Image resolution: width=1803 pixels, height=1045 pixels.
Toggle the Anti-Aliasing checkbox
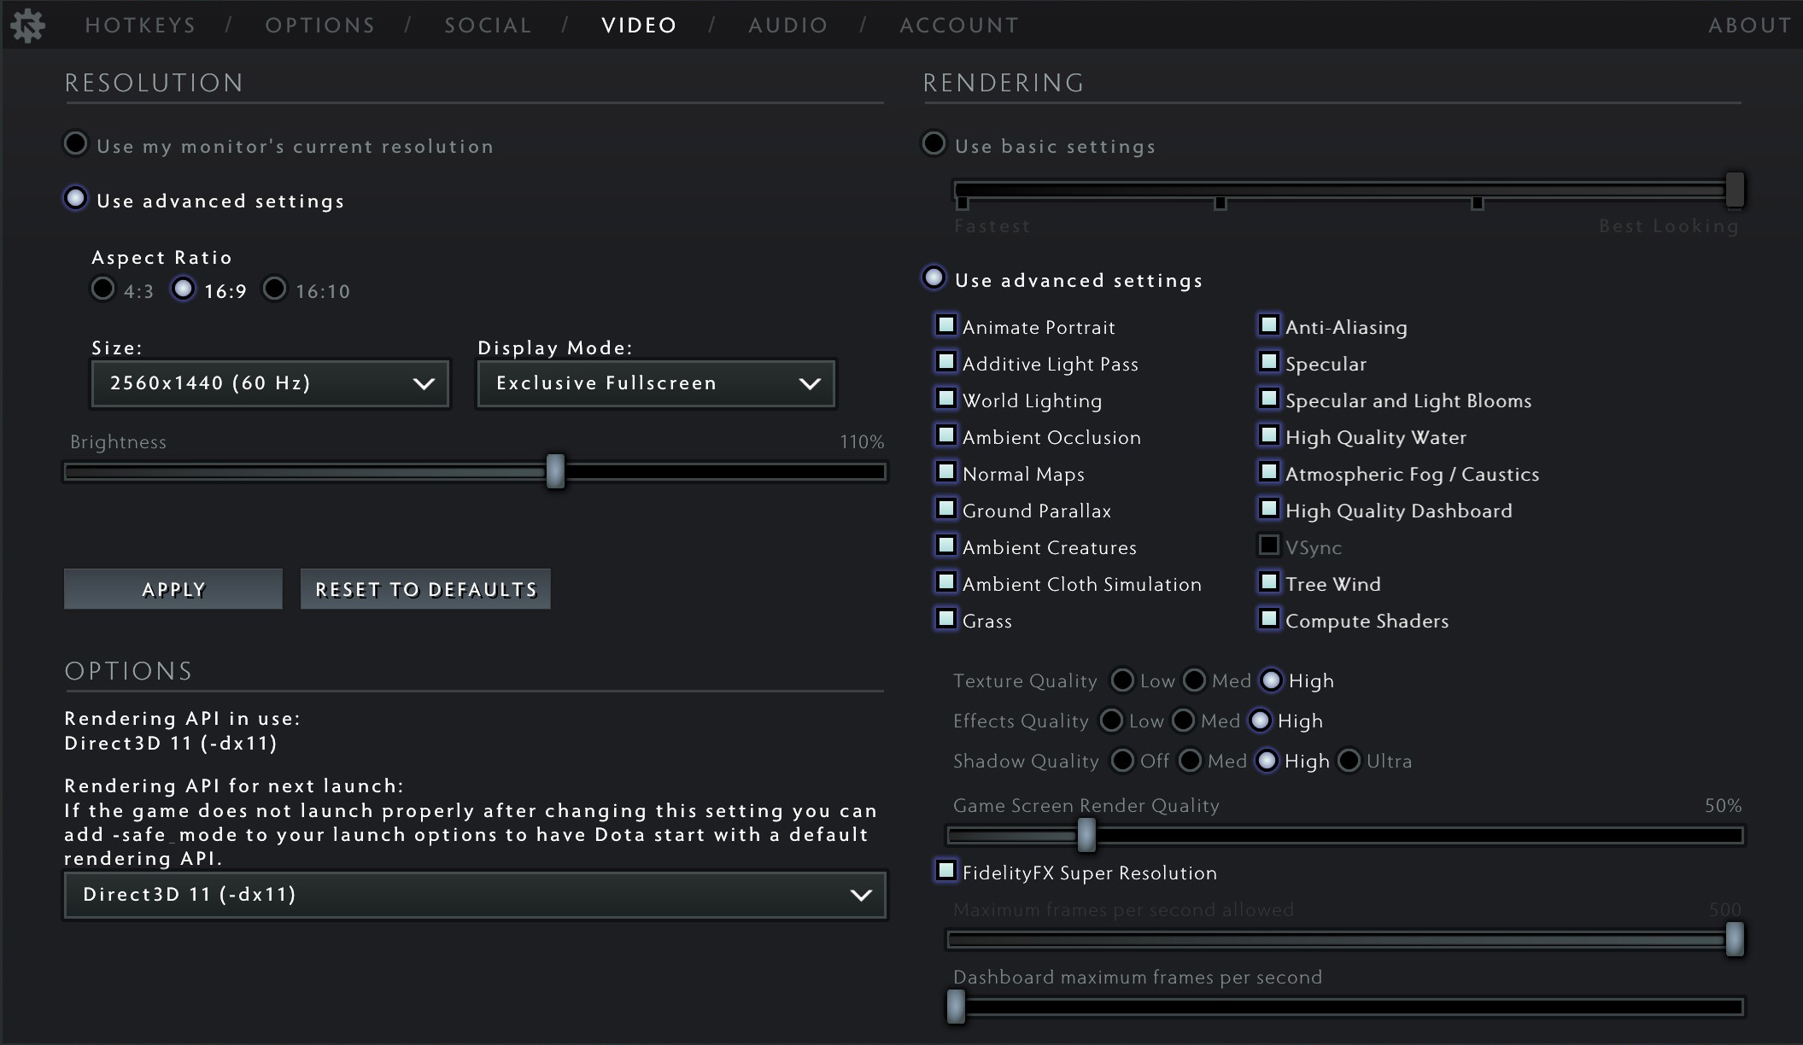click(1269, 325)
